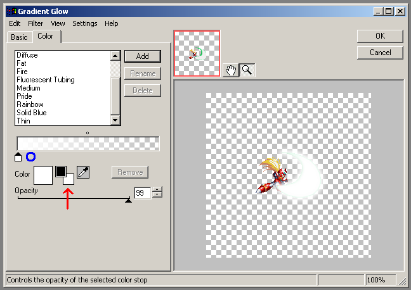This screenshot has width=411, height=290.
Task: Switch to the Basic tab
Action: point(19,37)
